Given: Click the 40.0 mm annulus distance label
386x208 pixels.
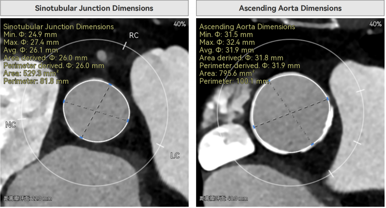Looking at the screenshot, I should click(224, 199).
